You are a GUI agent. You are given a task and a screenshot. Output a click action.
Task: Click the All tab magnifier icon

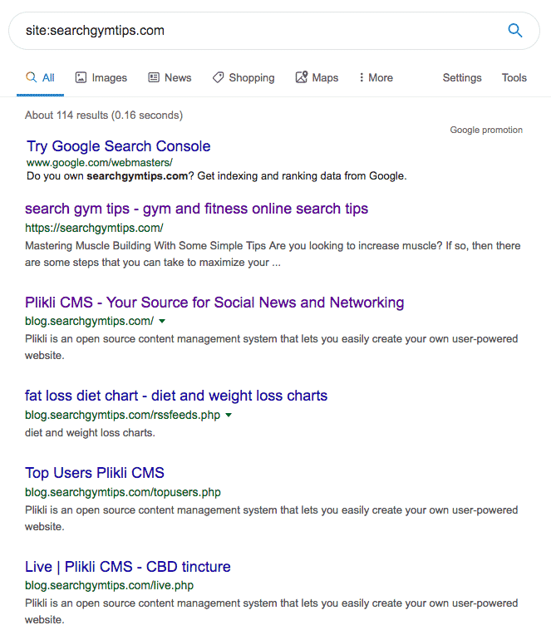32,77
